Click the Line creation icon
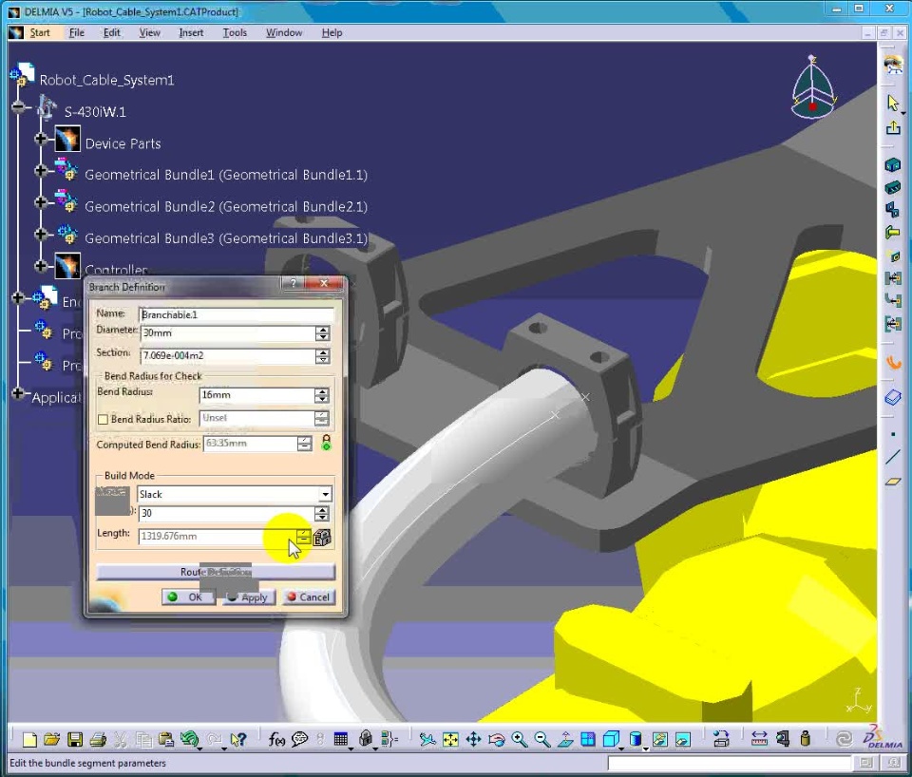 [893, 457]
